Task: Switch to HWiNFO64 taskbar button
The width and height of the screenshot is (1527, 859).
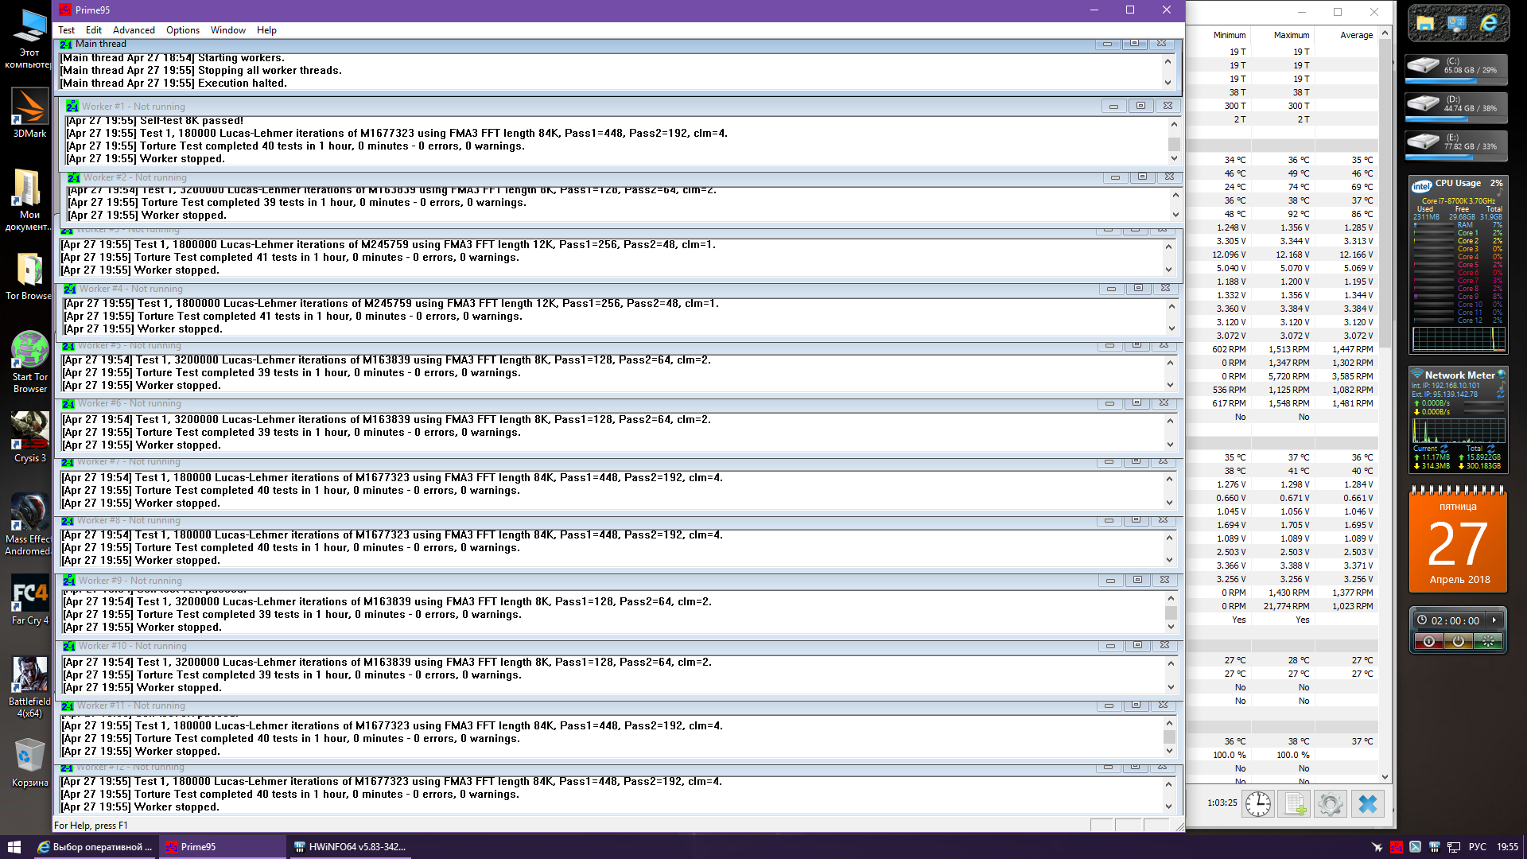Action: [x=350, y=847]
